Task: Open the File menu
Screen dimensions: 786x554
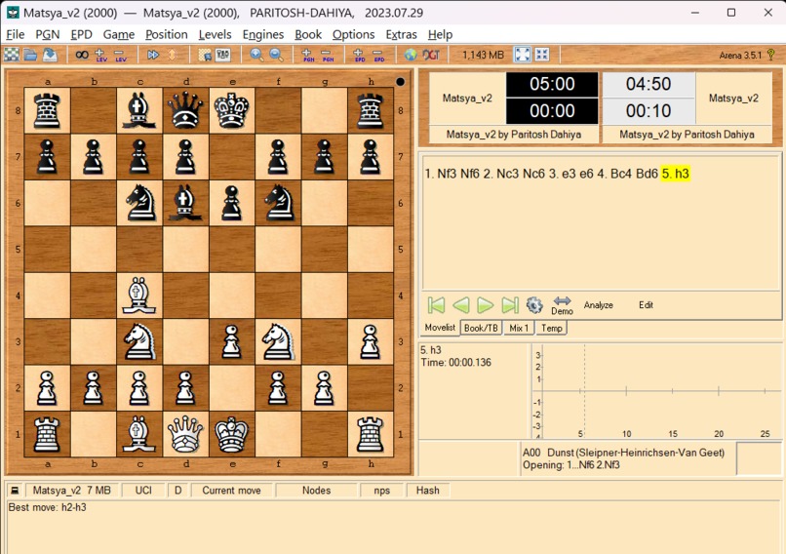Action: 15,34
